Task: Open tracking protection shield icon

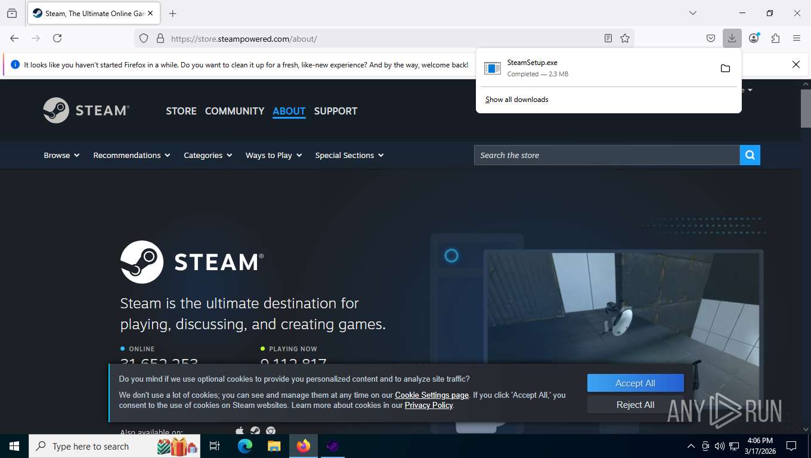Action: tap(144, 38)
